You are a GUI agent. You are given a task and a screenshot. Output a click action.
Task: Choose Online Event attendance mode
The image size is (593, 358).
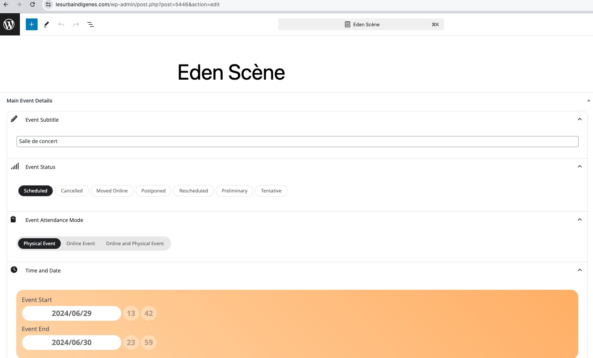tap(81, 244)
